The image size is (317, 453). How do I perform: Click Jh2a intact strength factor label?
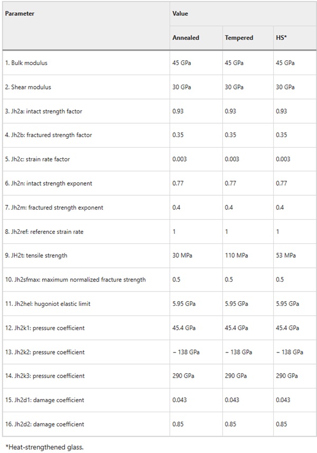click(43, 112)
